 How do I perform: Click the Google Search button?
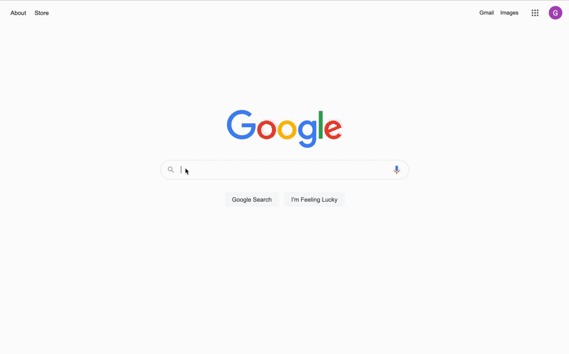[252, 199]
